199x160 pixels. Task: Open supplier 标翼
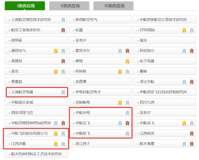[100, 30]
